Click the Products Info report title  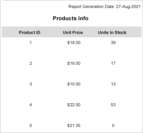[70, 18]
